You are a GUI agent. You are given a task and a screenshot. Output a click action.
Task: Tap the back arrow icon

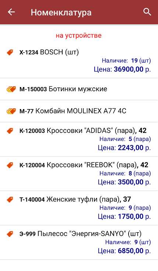(x=11, y=12)
